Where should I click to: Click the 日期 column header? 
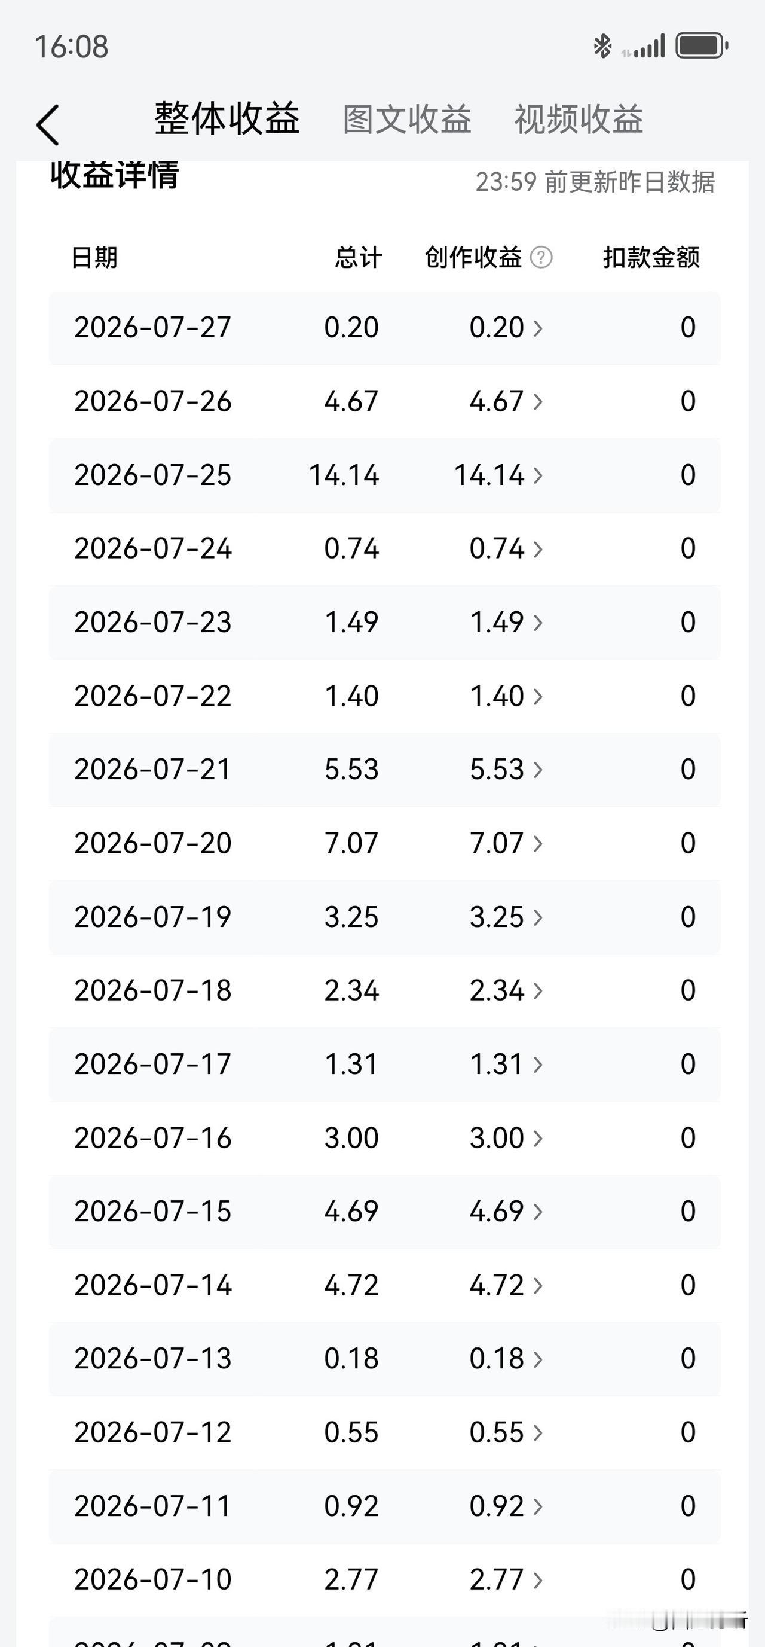pyautogui.click(x=94, y=258)
